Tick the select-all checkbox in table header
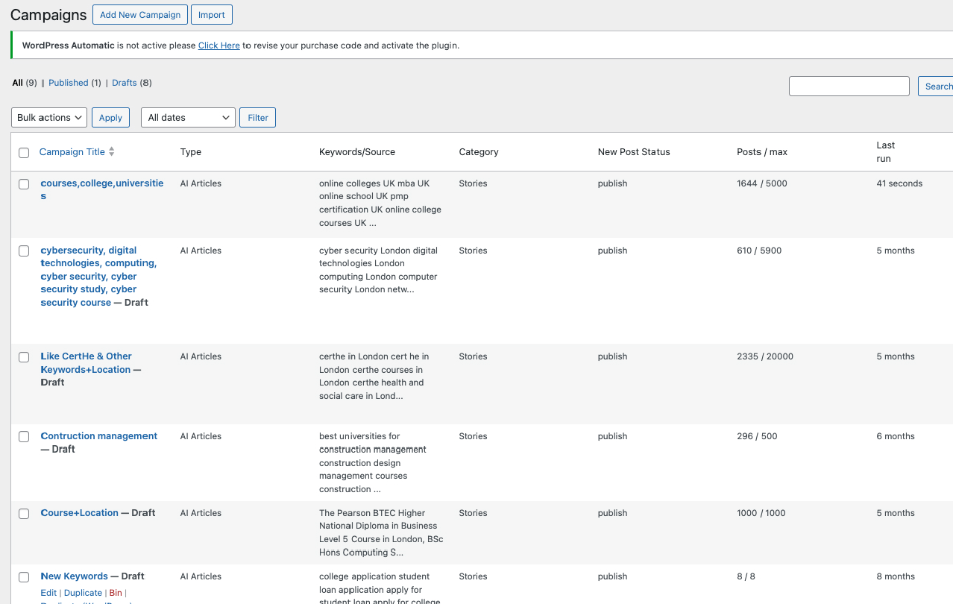The width and height of the screenshot is (953, 604). point(24,153)
